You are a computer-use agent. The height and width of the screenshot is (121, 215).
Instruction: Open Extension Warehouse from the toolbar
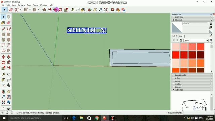118,10
